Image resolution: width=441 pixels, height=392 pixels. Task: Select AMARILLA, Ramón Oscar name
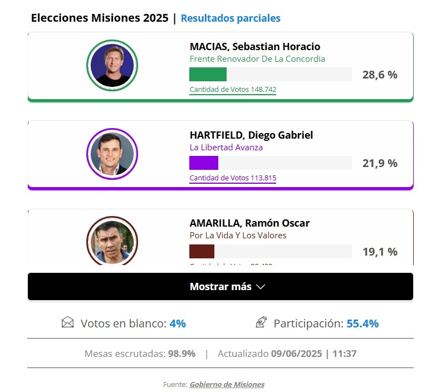pos(249,223)
